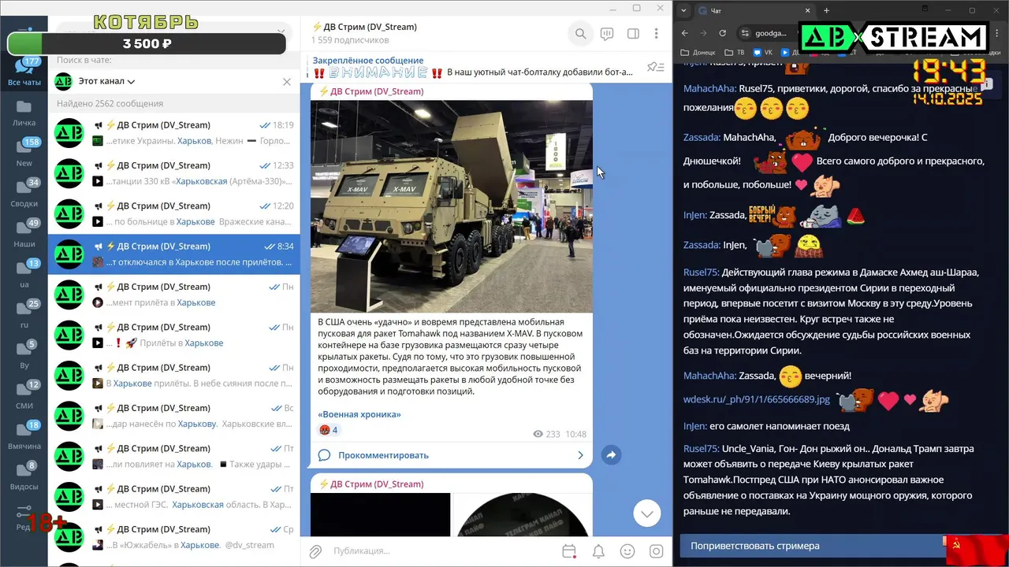Click the 3 500 ₽ donation progress bar
The image size is (1009, 567).
click(x=147, y=44)
